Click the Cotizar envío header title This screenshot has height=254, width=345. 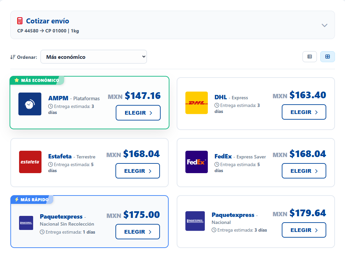48,21
